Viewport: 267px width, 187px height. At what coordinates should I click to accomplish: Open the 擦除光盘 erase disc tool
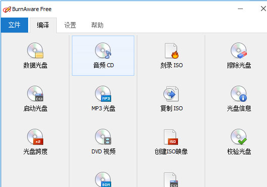point(239,56)
